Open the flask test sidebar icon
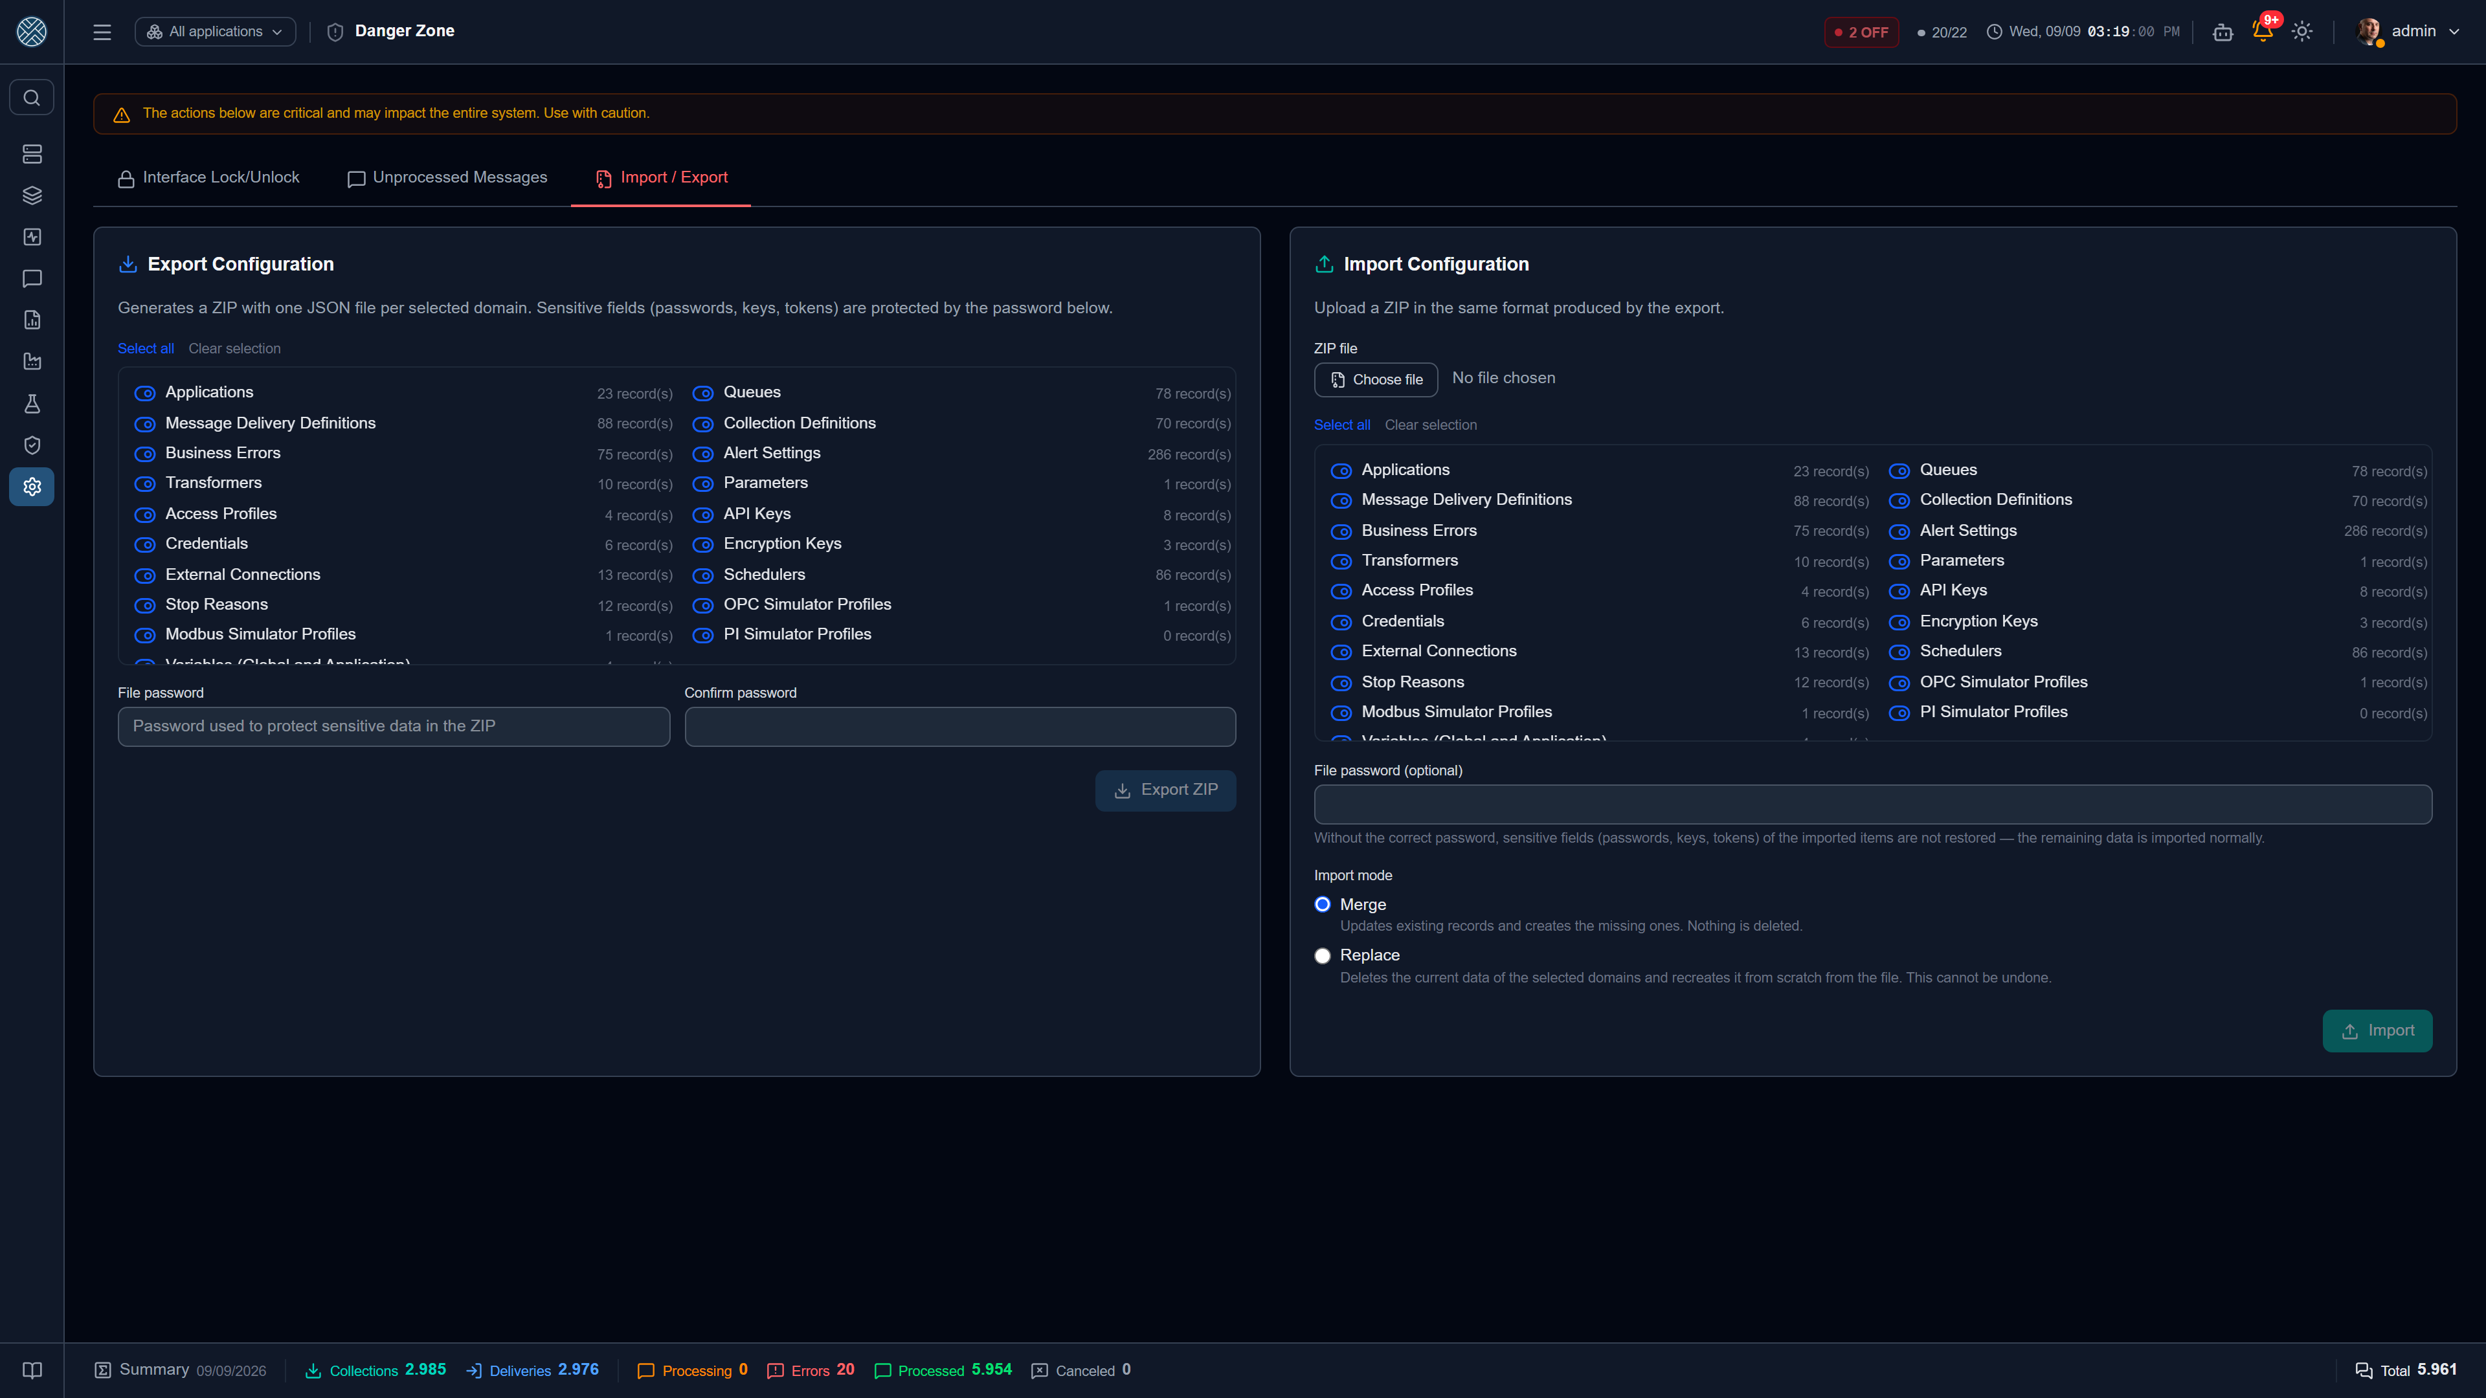Image resolution: width=2486 pixels, height=1398 pixels. (x=32, y=403)
